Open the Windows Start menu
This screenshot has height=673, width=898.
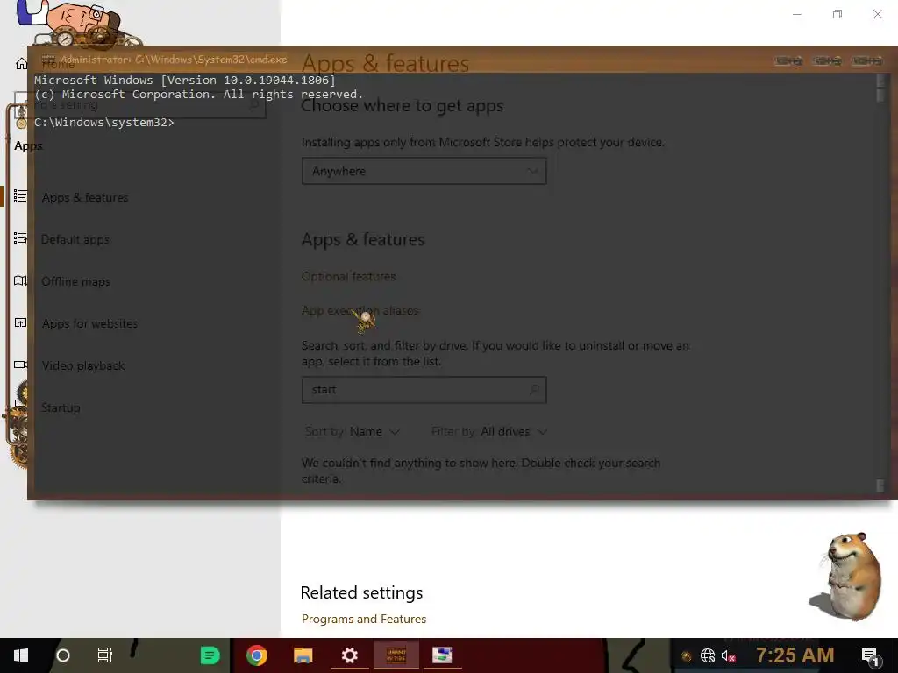(21, 655)
